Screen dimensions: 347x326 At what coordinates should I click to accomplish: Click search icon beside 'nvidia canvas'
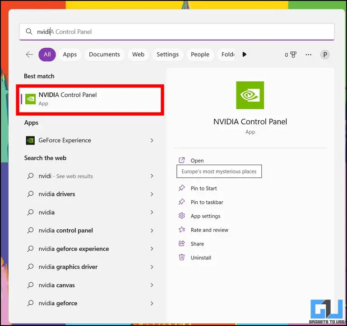click(x=30, y=285)
